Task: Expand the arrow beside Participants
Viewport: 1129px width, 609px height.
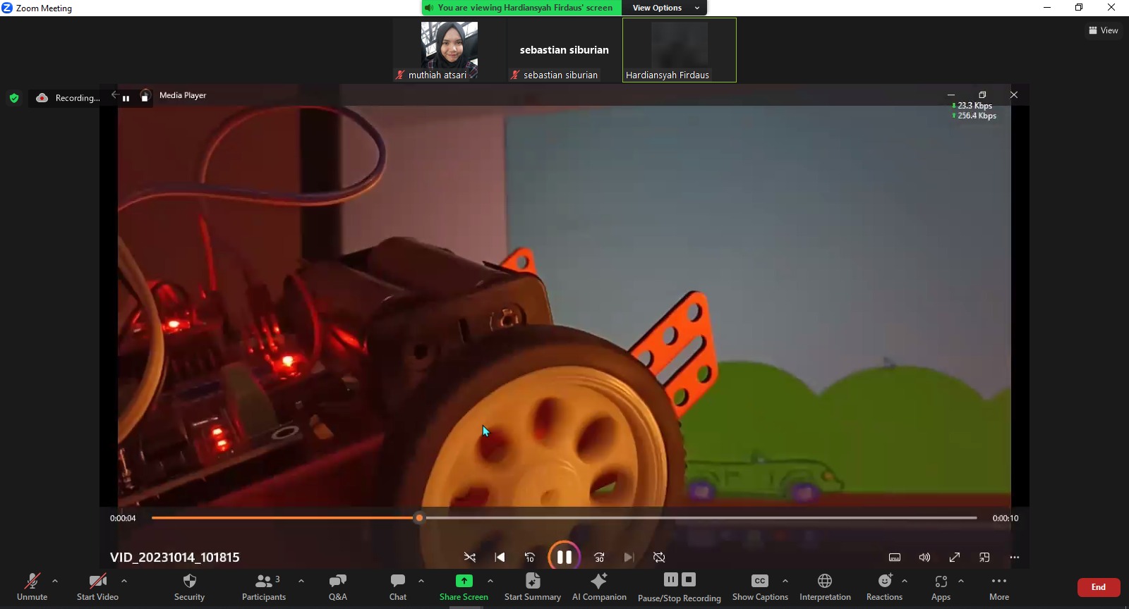Action: [x=301, y=582]
